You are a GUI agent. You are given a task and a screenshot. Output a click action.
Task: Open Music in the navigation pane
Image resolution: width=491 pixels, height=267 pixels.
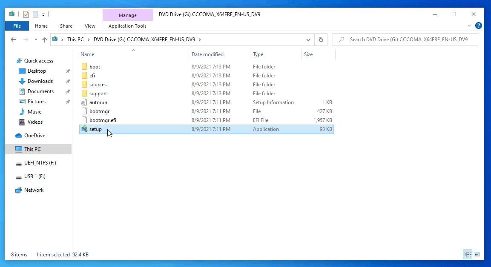click(34, 112)
